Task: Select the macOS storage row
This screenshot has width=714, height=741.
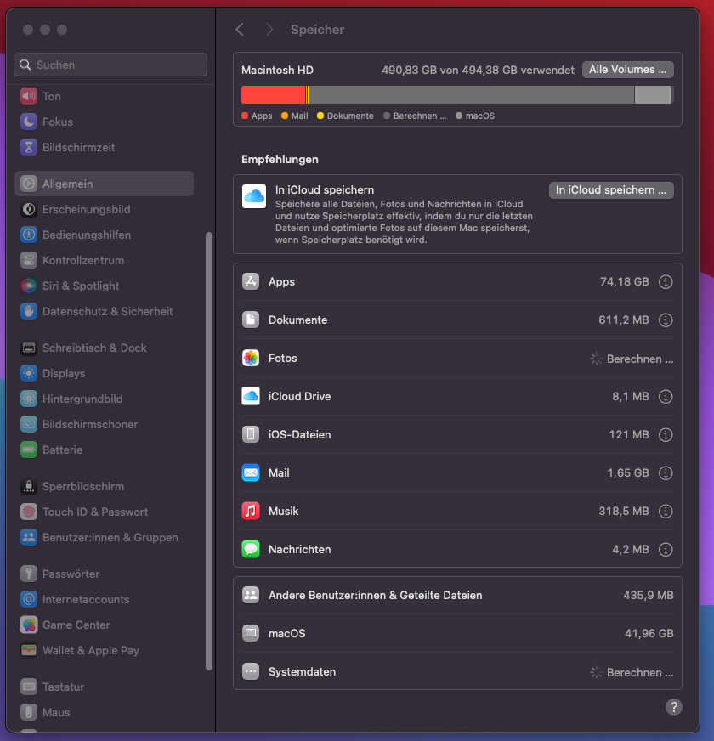Action: pyautogui.click(x=457, y=634)
